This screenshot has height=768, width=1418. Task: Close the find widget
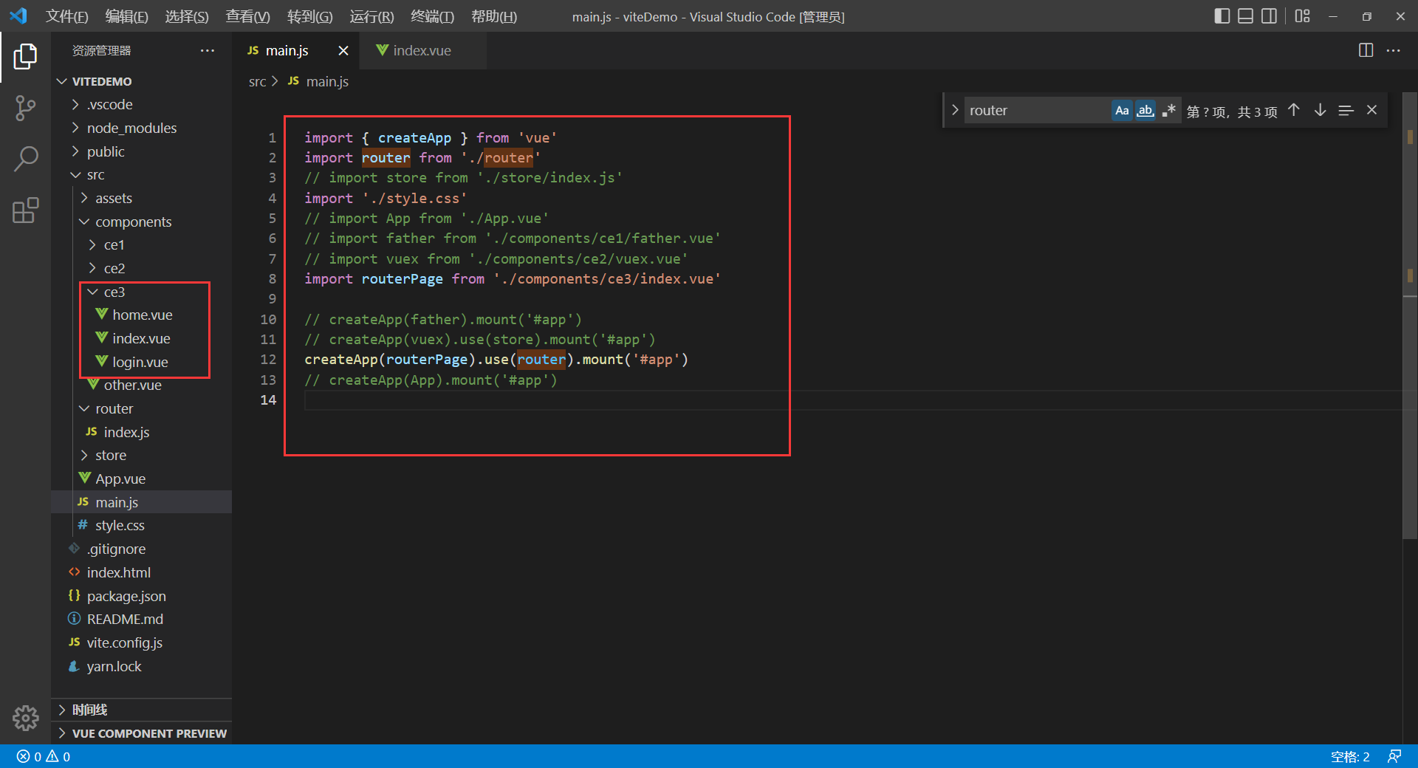(1371, 110)
